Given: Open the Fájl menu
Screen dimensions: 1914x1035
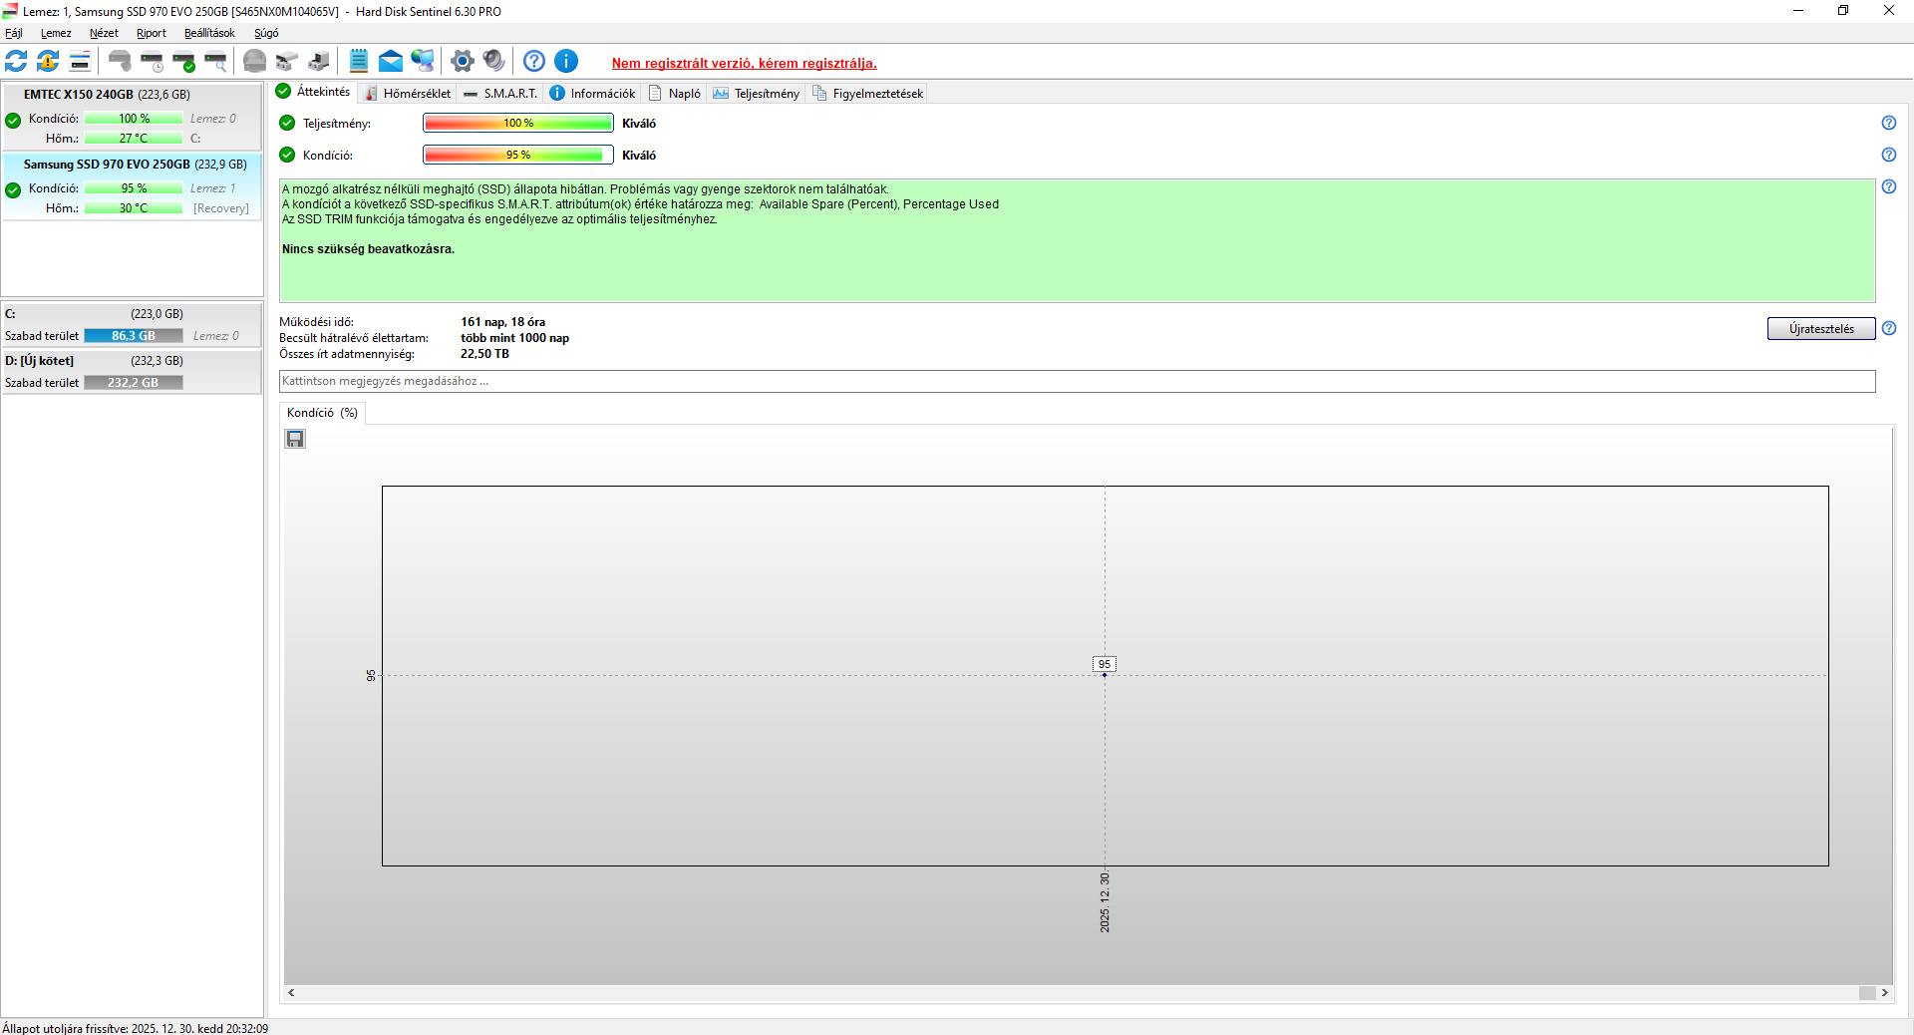Looking at the screenshot, I should tap(14, 33).
